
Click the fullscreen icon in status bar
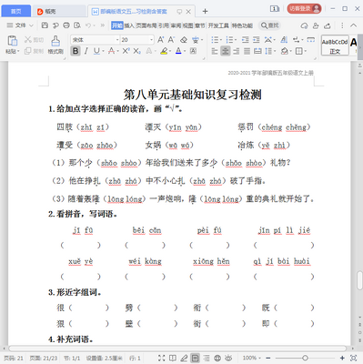(x=162, y=359)
